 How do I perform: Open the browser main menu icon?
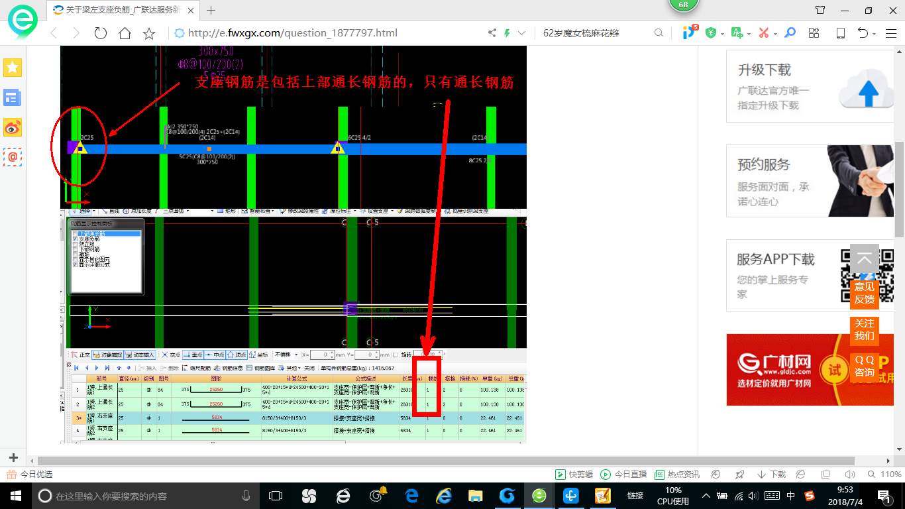pos(890,33)
